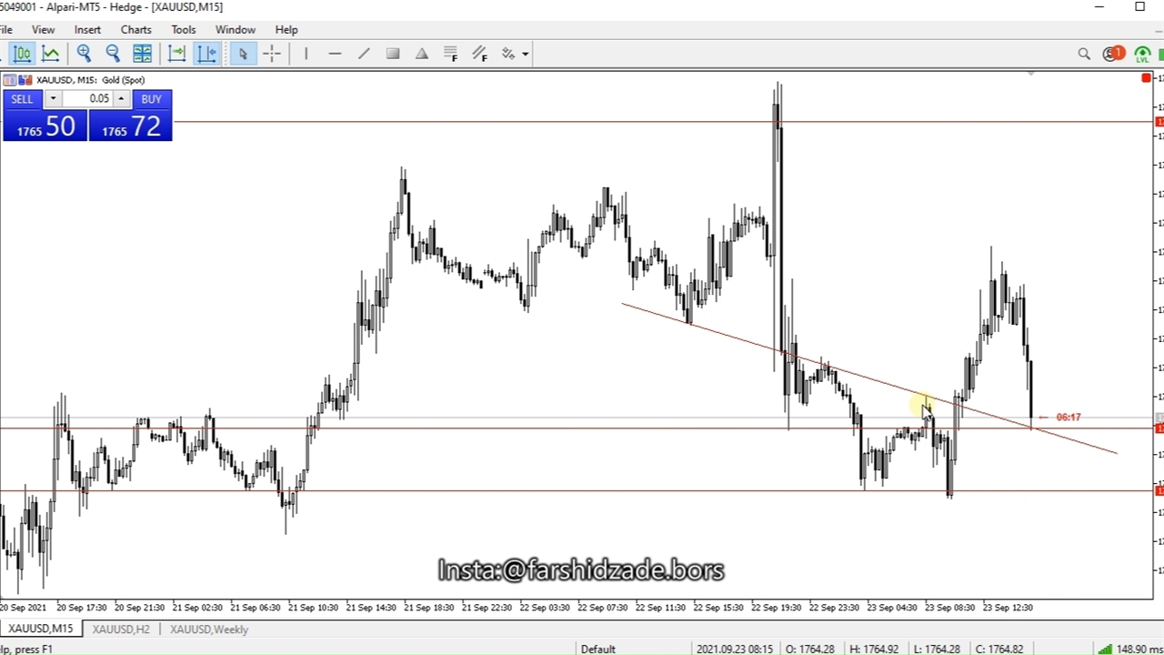Viewport: 1164px width, 655px height.
Task: Open the Charts menu
Action: (x=135, y=30)
